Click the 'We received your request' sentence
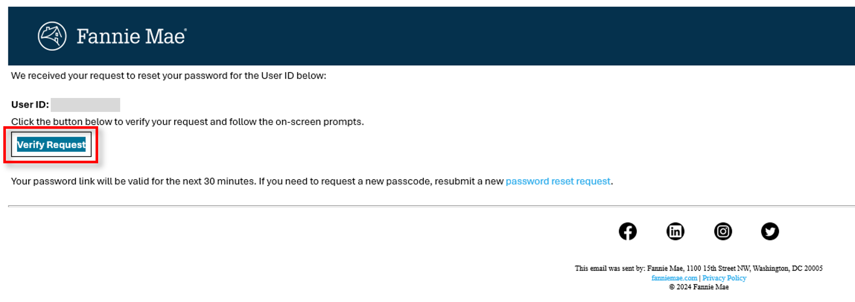Image resolution: width=855 pixels, height=302 pixels. (x=168, y=76)
